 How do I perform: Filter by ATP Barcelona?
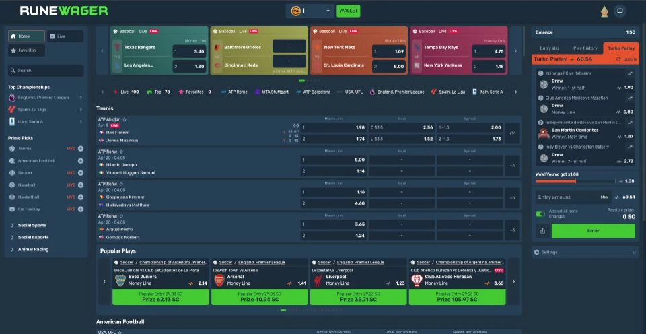click(x=313, y=92)
